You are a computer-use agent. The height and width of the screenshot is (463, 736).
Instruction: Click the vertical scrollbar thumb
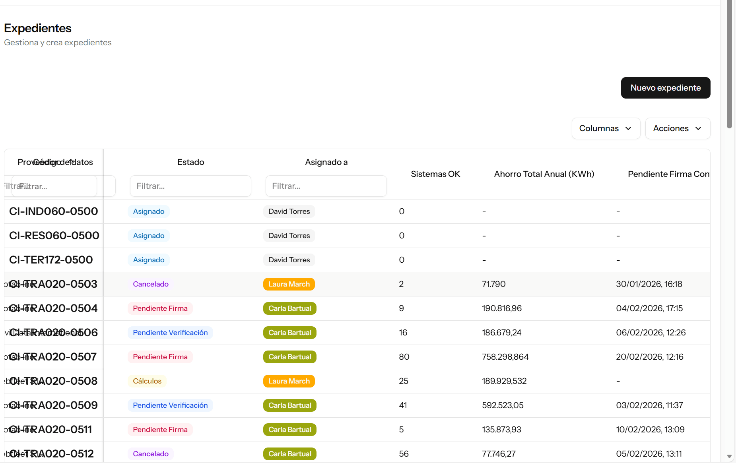[x=729, y=64]
